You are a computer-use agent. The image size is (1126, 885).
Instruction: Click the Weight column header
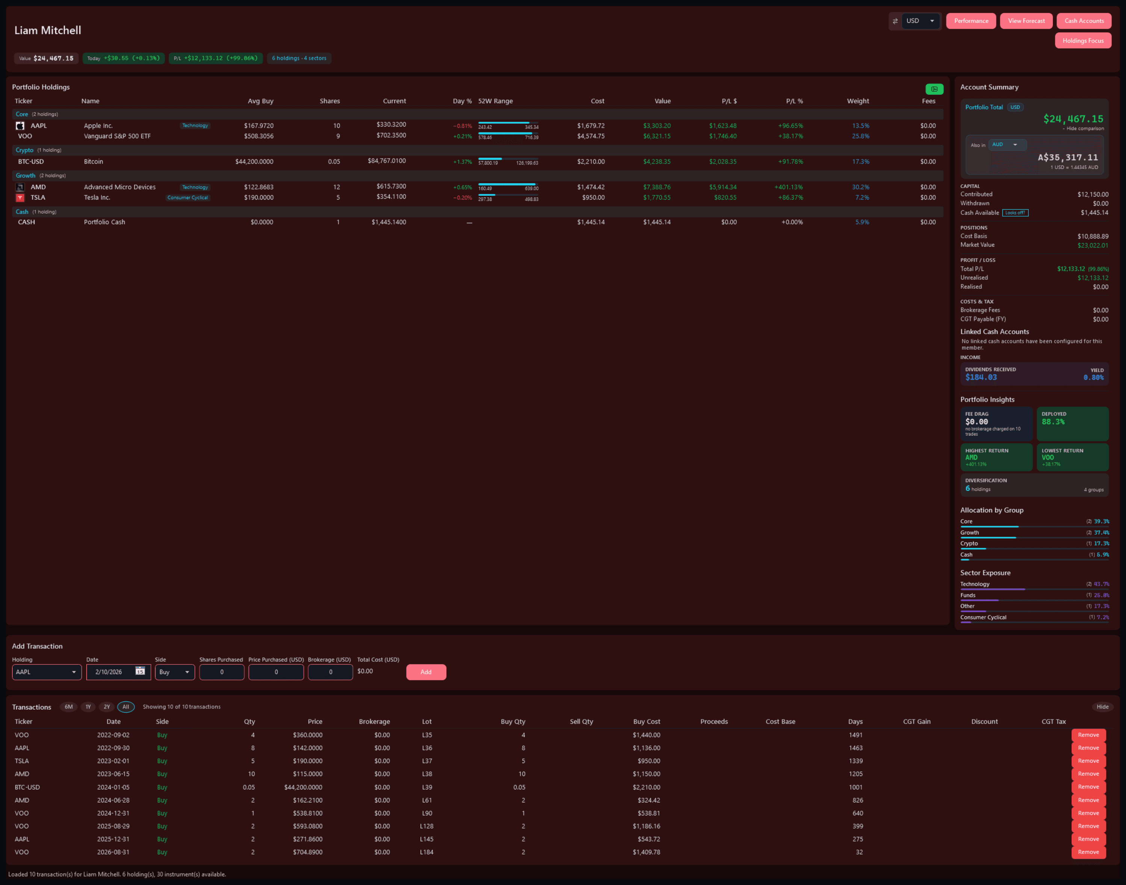click(x=858, y=101)
